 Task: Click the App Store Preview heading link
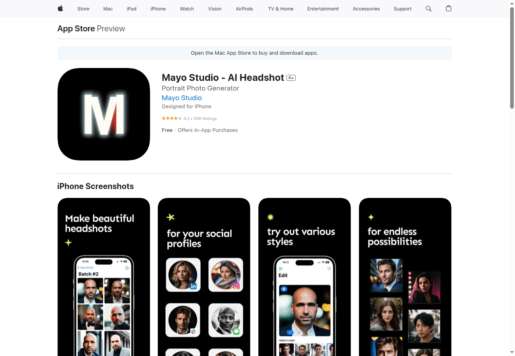(76, 29)
